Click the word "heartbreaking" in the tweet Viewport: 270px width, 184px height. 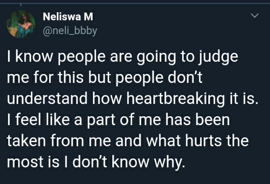pos(176,99)
